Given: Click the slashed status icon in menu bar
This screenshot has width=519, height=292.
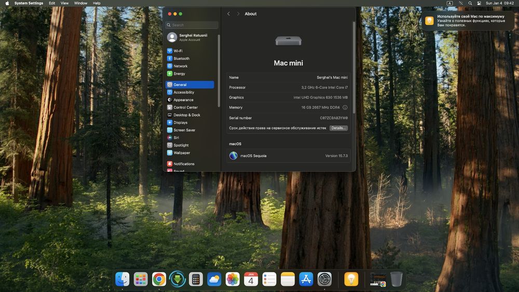Looking at the screenshot, I should point(461,3).
